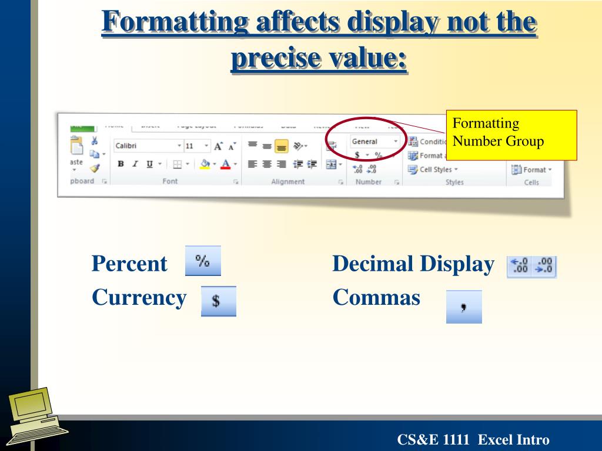
Task: Click the 'CS&E 1111 Excel Intro' footer text
Action: [x=473, y=439]
